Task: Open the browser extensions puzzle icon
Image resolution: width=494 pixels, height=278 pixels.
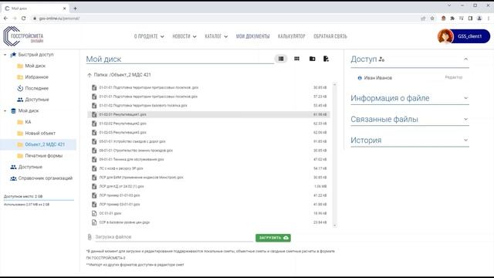Action: pos(452,19)
